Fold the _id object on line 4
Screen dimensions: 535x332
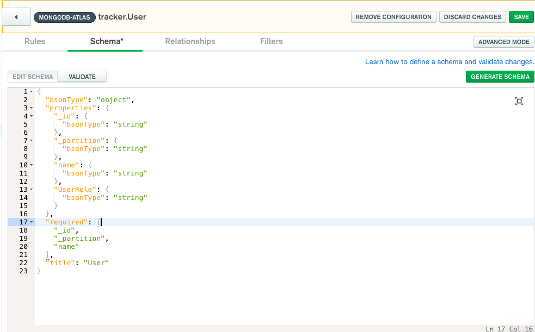point(32,116)
